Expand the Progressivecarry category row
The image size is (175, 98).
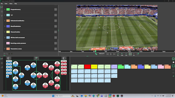tap(5, 9)
